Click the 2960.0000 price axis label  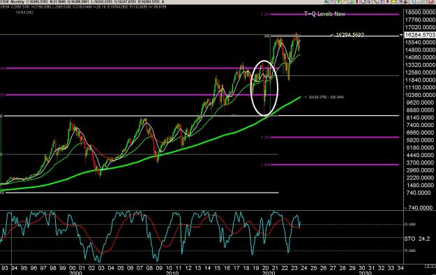pos(421,170)
